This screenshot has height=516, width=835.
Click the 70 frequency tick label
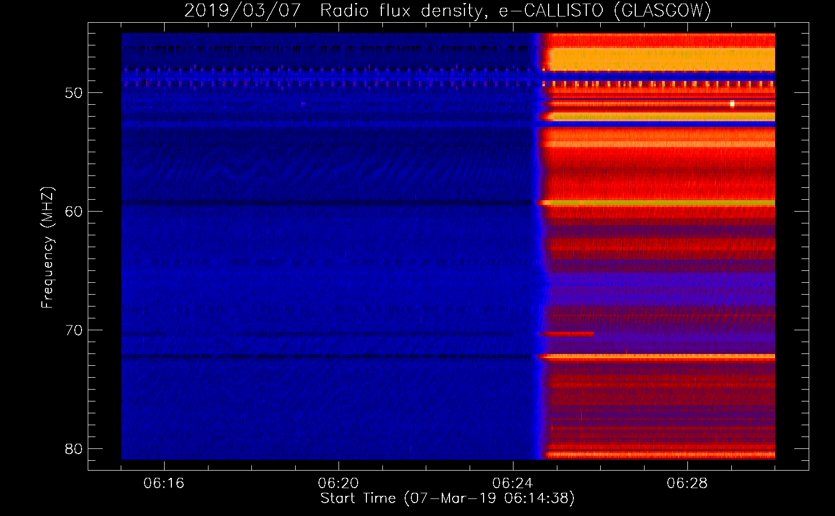74,330
